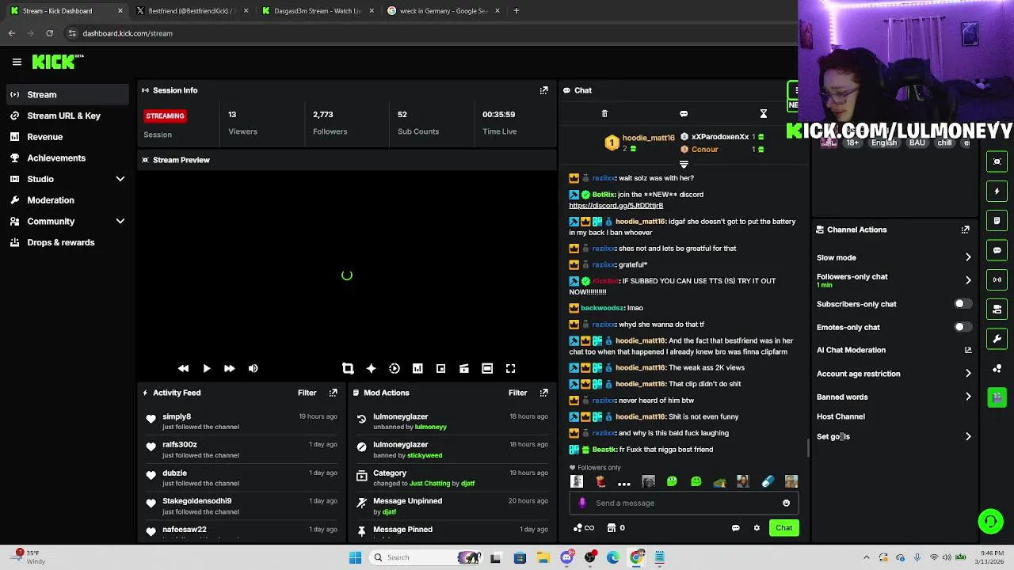Toggle Emotes-only chat switch
This screenshot has width=1014, height=570.
(962, 327)
